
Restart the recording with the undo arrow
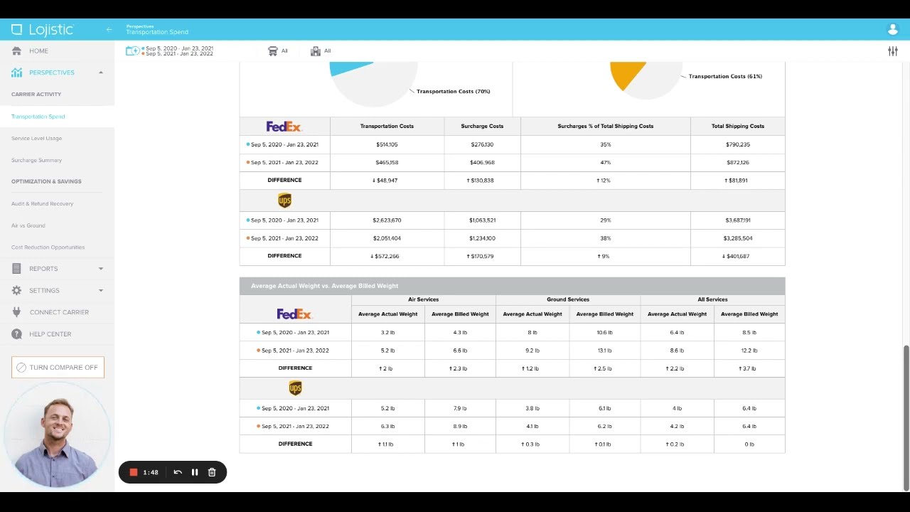tap(178, 472)
